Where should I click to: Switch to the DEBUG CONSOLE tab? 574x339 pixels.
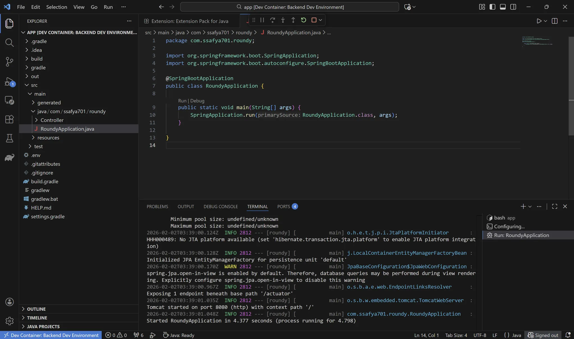pos(221,207)
